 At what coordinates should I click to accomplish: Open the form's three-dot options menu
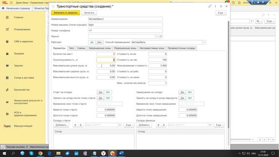point(215,7)
